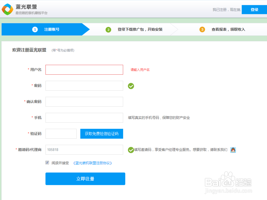This screenshot has width=267, height=200.
Task: Click the green checkmark beside password field
Action: pos(131,86)
